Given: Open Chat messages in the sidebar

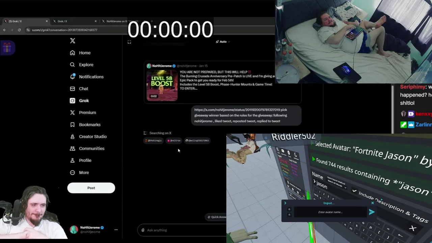Looking at the screenshot, I should tap(79, 89).
